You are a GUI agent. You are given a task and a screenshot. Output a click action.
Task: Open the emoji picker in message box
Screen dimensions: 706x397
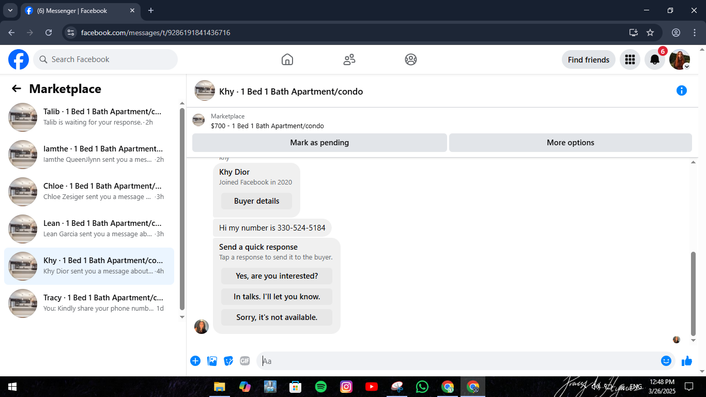tap(666, 361)
